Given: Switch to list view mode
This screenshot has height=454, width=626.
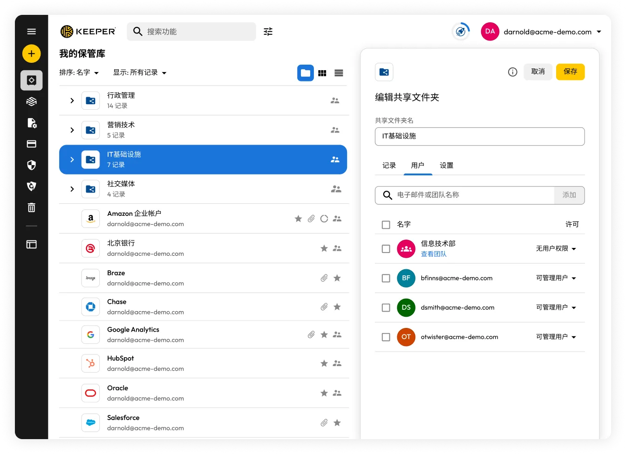Looking at the screenshot, I should pyautogui.click(x=339, y=73).
